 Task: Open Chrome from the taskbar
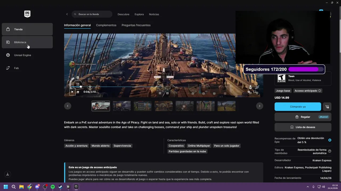[29, 187]
